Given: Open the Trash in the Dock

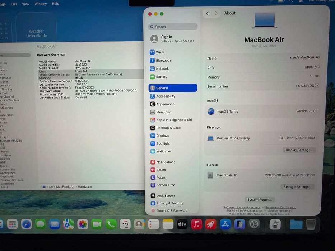Looking at the screenshot, I should point(311,224).
